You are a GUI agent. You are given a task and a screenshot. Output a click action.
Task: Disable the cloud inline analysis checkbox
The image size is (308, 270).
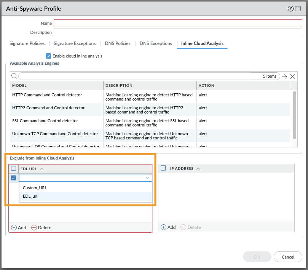click(48, 56)
